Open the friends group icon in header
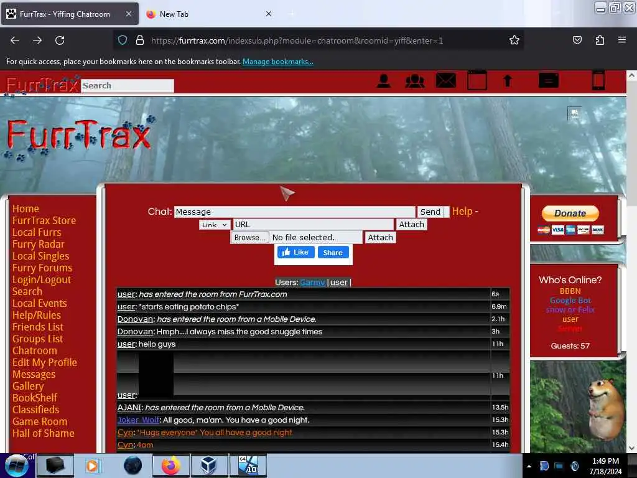637x478 pixels. [415, 81]
